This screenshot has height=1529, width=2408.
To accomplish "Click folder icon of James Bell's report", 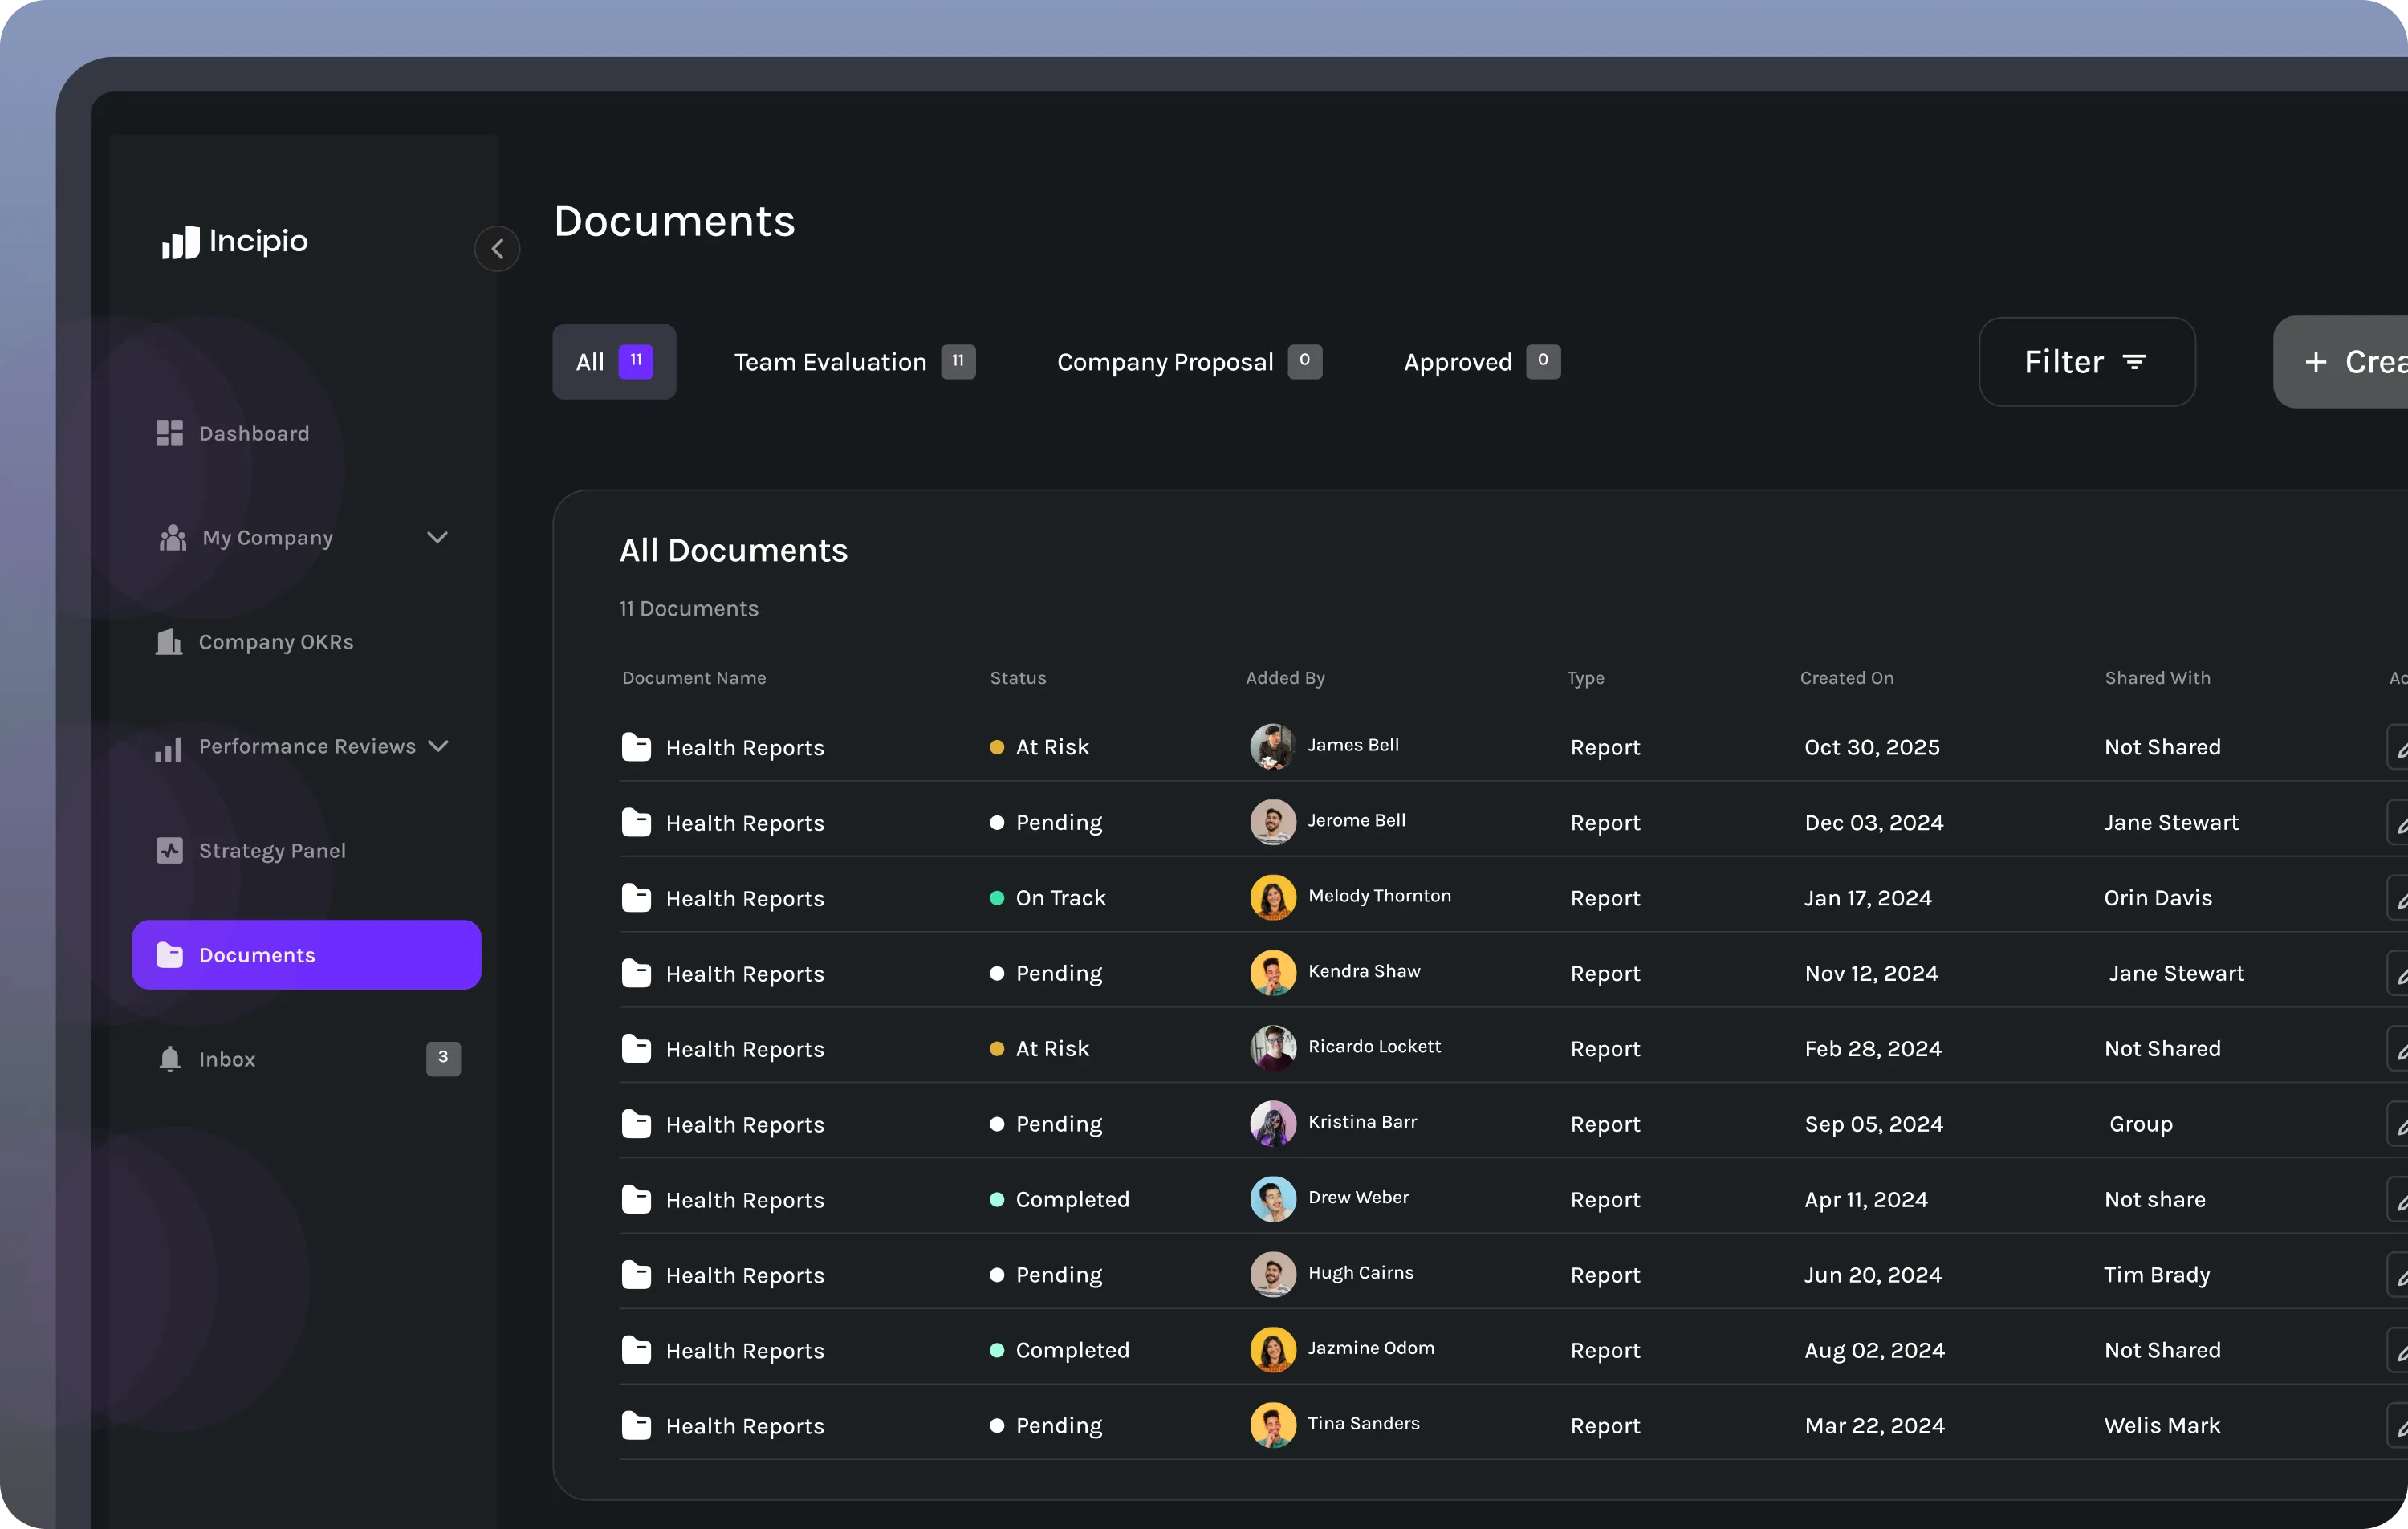I will 636,747.
